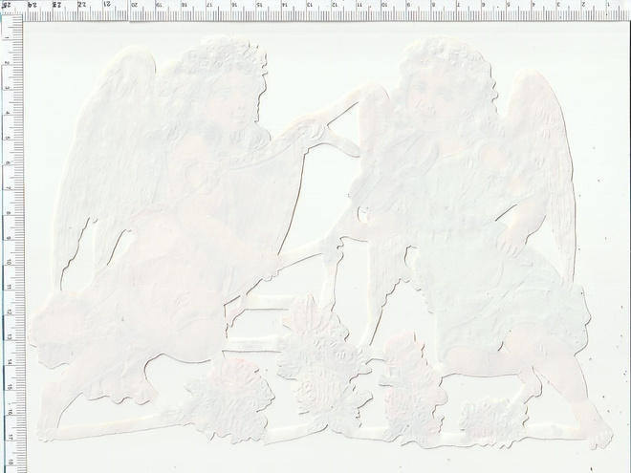
Task: Click number 14 on the horizontal ruler
Action: click(284, 5)
